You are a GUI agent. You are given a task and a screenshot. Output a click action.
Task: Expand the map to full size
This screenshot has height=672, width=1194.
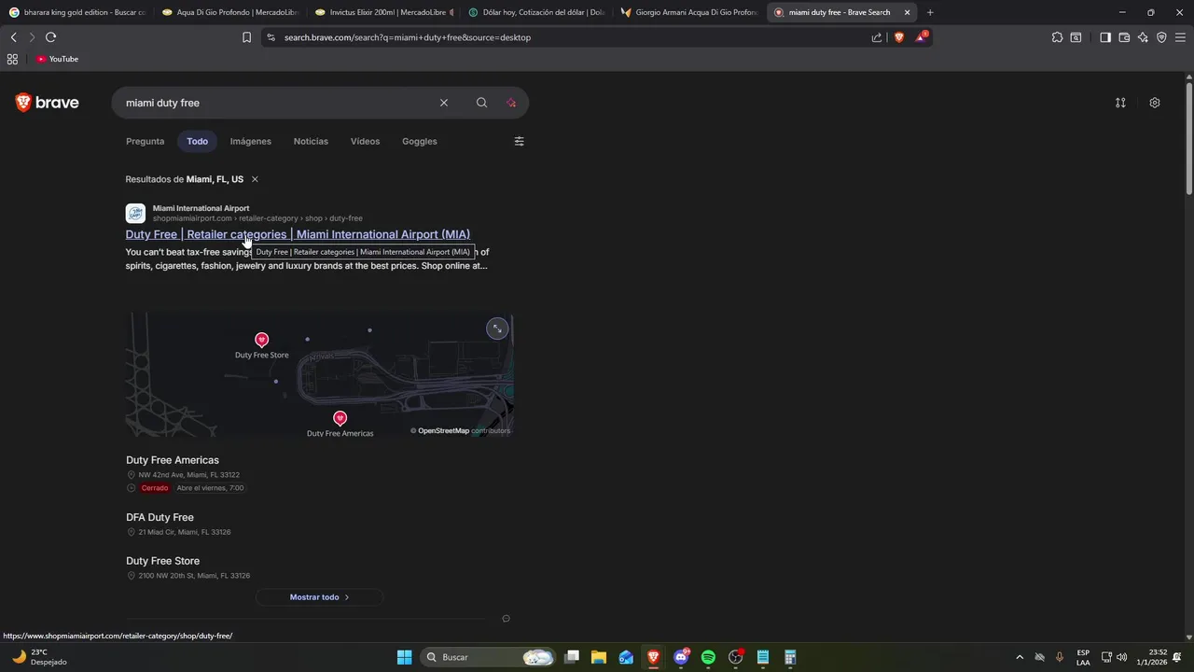tap(497, 329)
